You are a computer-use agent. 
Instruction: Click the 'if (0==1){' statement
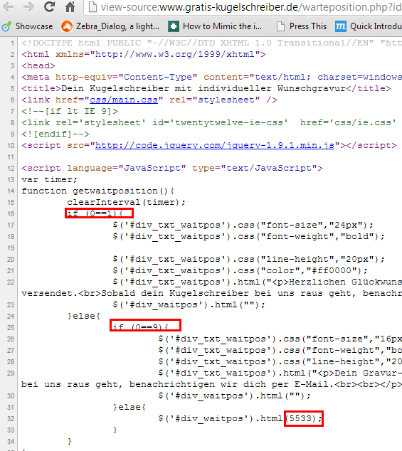click(x=95, y=213)
